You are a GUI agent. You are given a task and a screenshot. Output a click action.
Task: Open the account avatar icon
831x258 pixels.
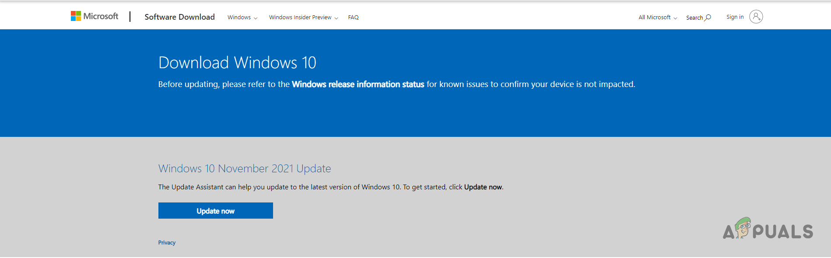point(756,17)
